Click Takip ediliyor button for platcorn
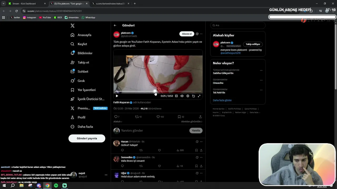This screenshot has width=337, height=189. [x=253, y=44]
